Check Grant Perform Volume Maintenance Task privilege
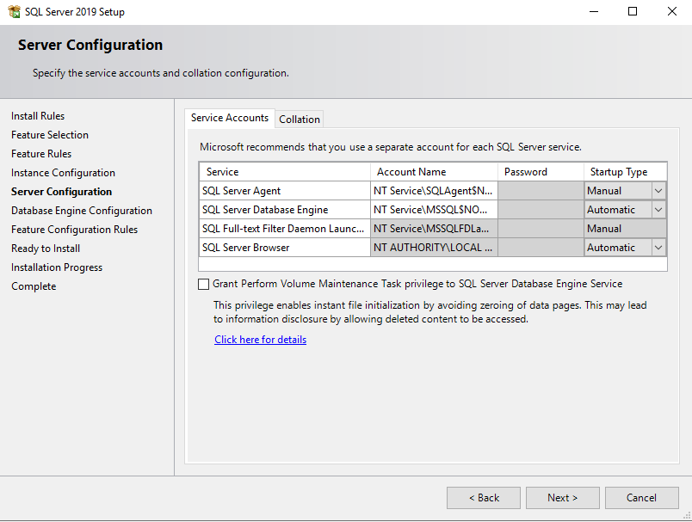The width and height of the screenshot is (692, 522). point(203,284)
